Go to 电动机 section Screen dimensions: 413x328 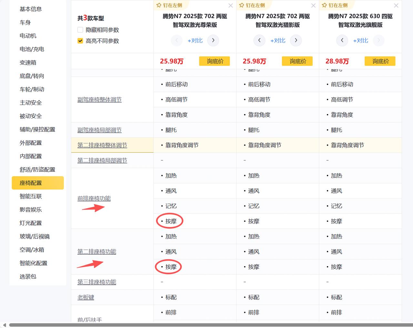28,36
